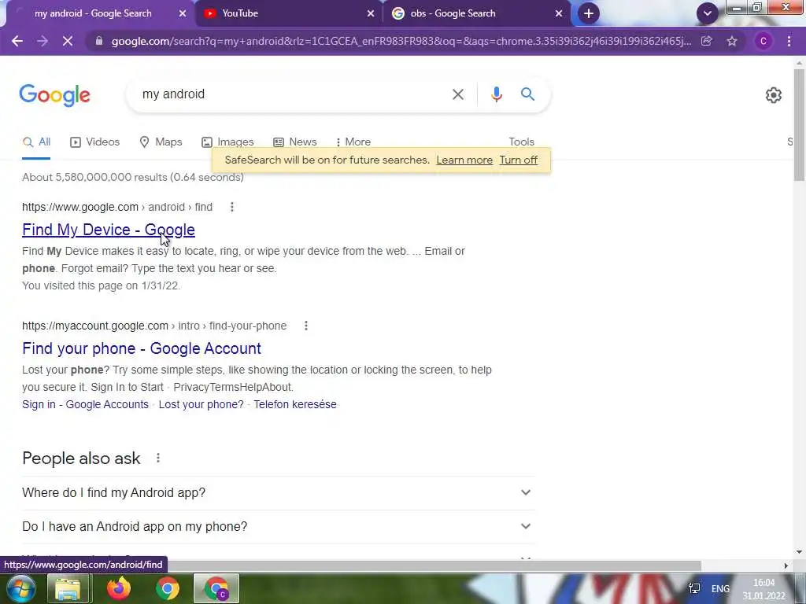Image resolution: width=806 pixels, height=604 pixels.
Task: Submit search with the magnifying glass icon
Action: 527,94
